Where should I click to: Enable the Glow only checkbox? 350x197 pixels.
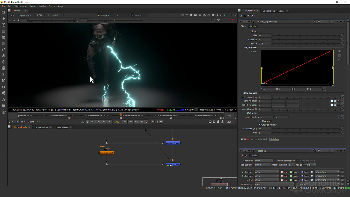pyautogui.click(x=259, y=121)
